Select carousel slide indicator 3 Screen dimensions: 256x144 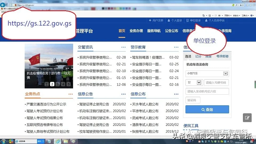pyautogui.click(x=58, y=84)
